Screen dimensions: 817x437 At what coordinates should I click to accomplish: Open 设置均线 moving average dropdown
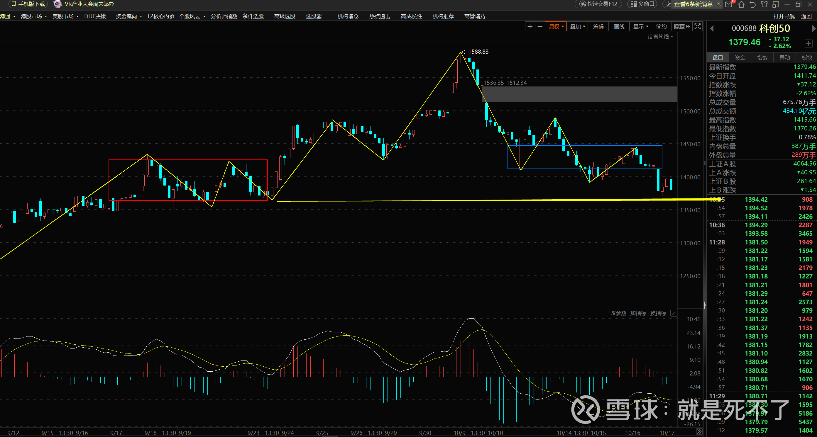pyautogui.click(x=660, y=37)
